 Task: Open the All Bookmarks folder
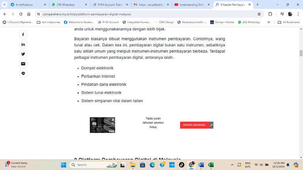tap(289, 22)
